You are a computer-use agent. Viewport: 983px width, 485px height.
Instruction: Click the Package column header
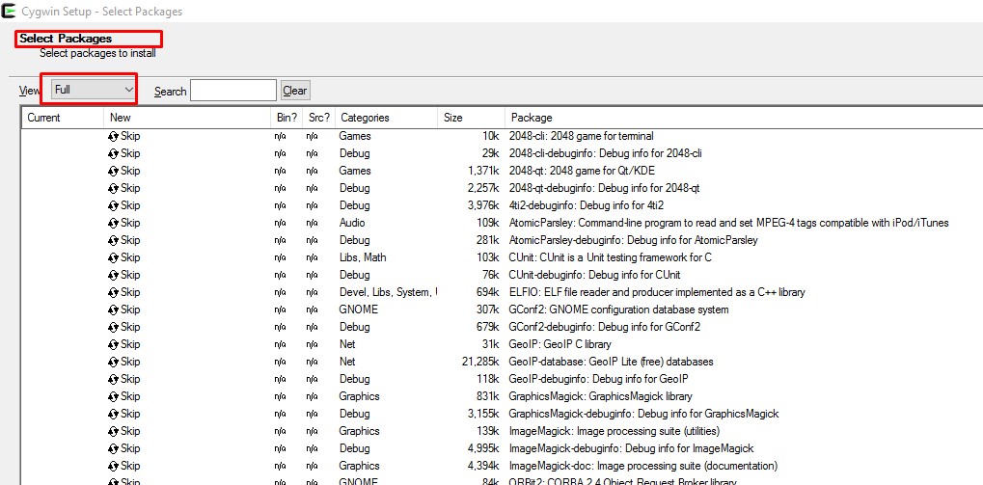click(x=532, y=118)
